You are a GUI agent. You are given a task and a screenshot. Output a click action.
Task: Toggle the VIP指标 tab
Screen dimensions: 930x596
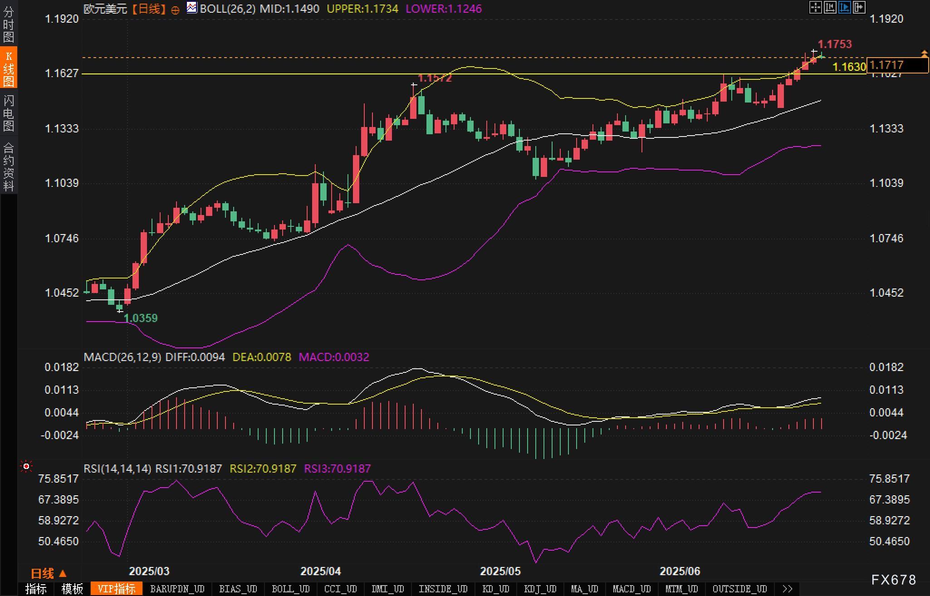(x=117, y=589)
